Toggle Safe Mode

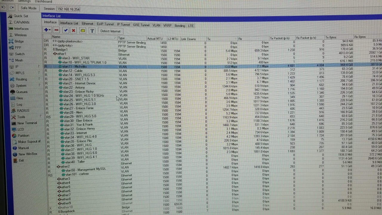coord(29,8)
